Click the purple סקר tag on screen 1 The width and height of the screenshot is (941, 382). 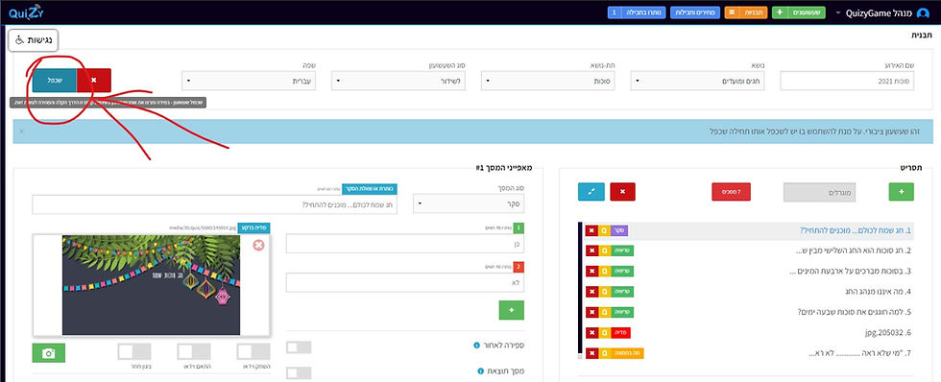619,231
